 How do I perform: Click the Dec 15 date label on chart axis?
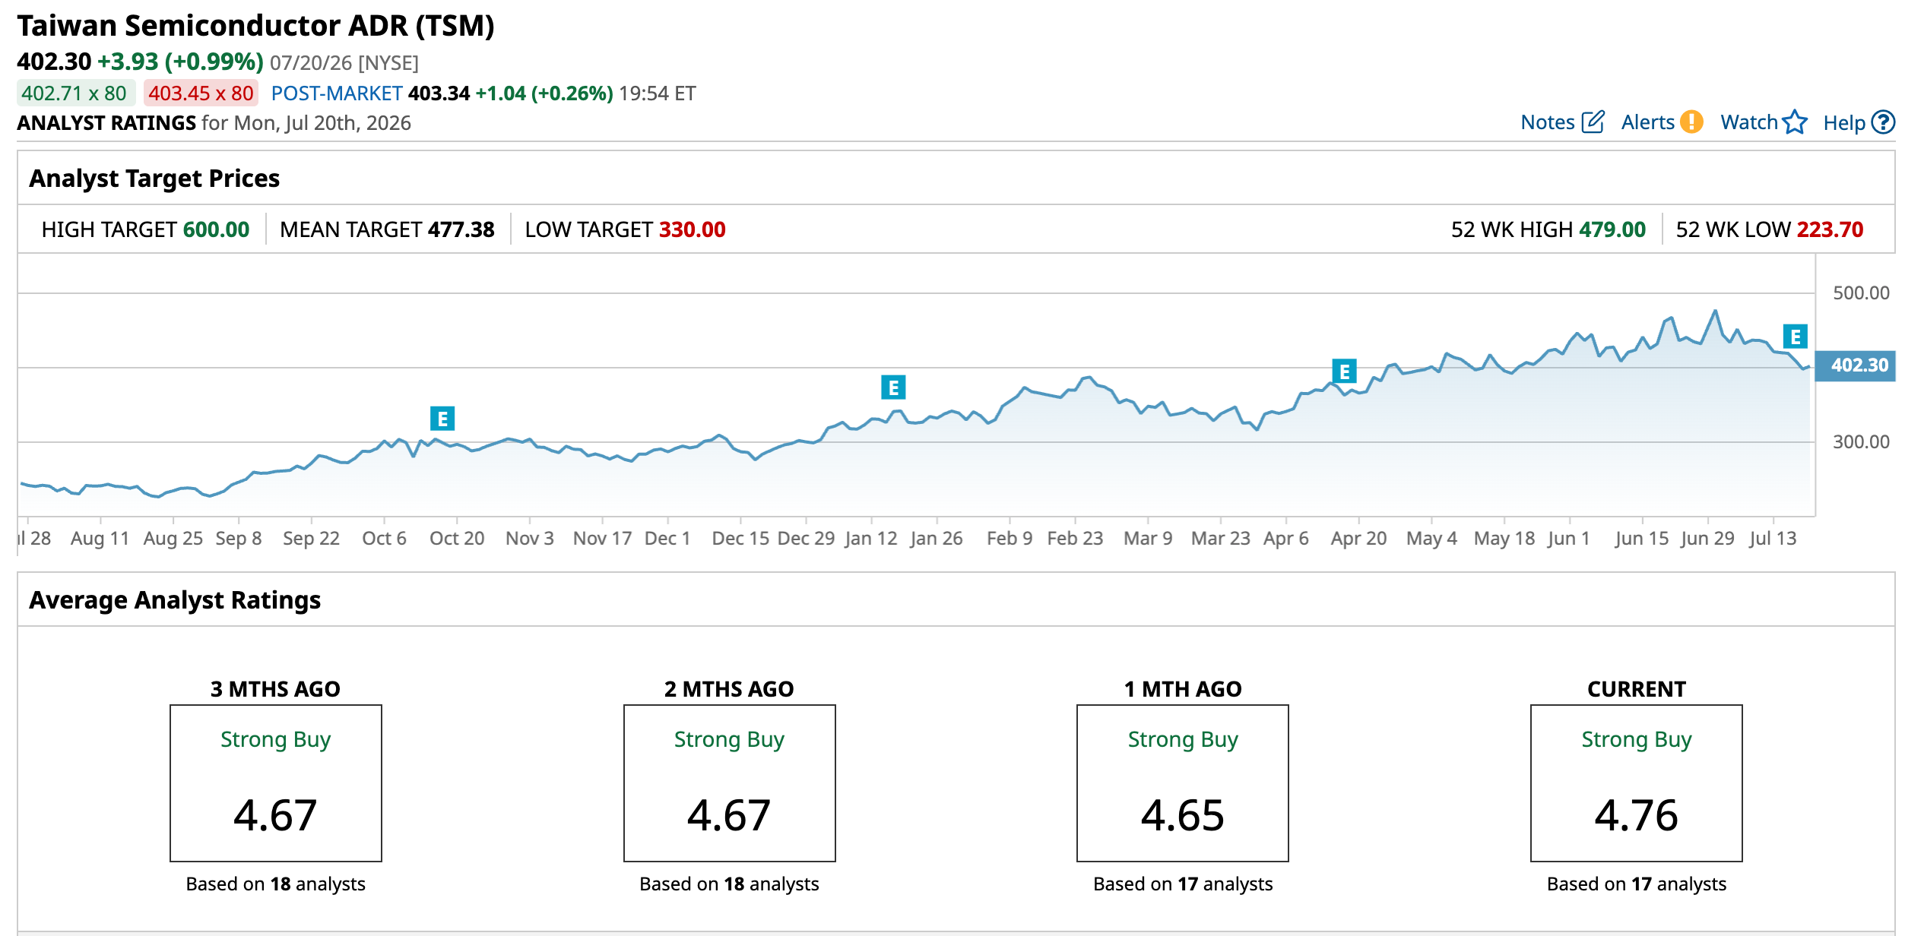coord(740,539)
